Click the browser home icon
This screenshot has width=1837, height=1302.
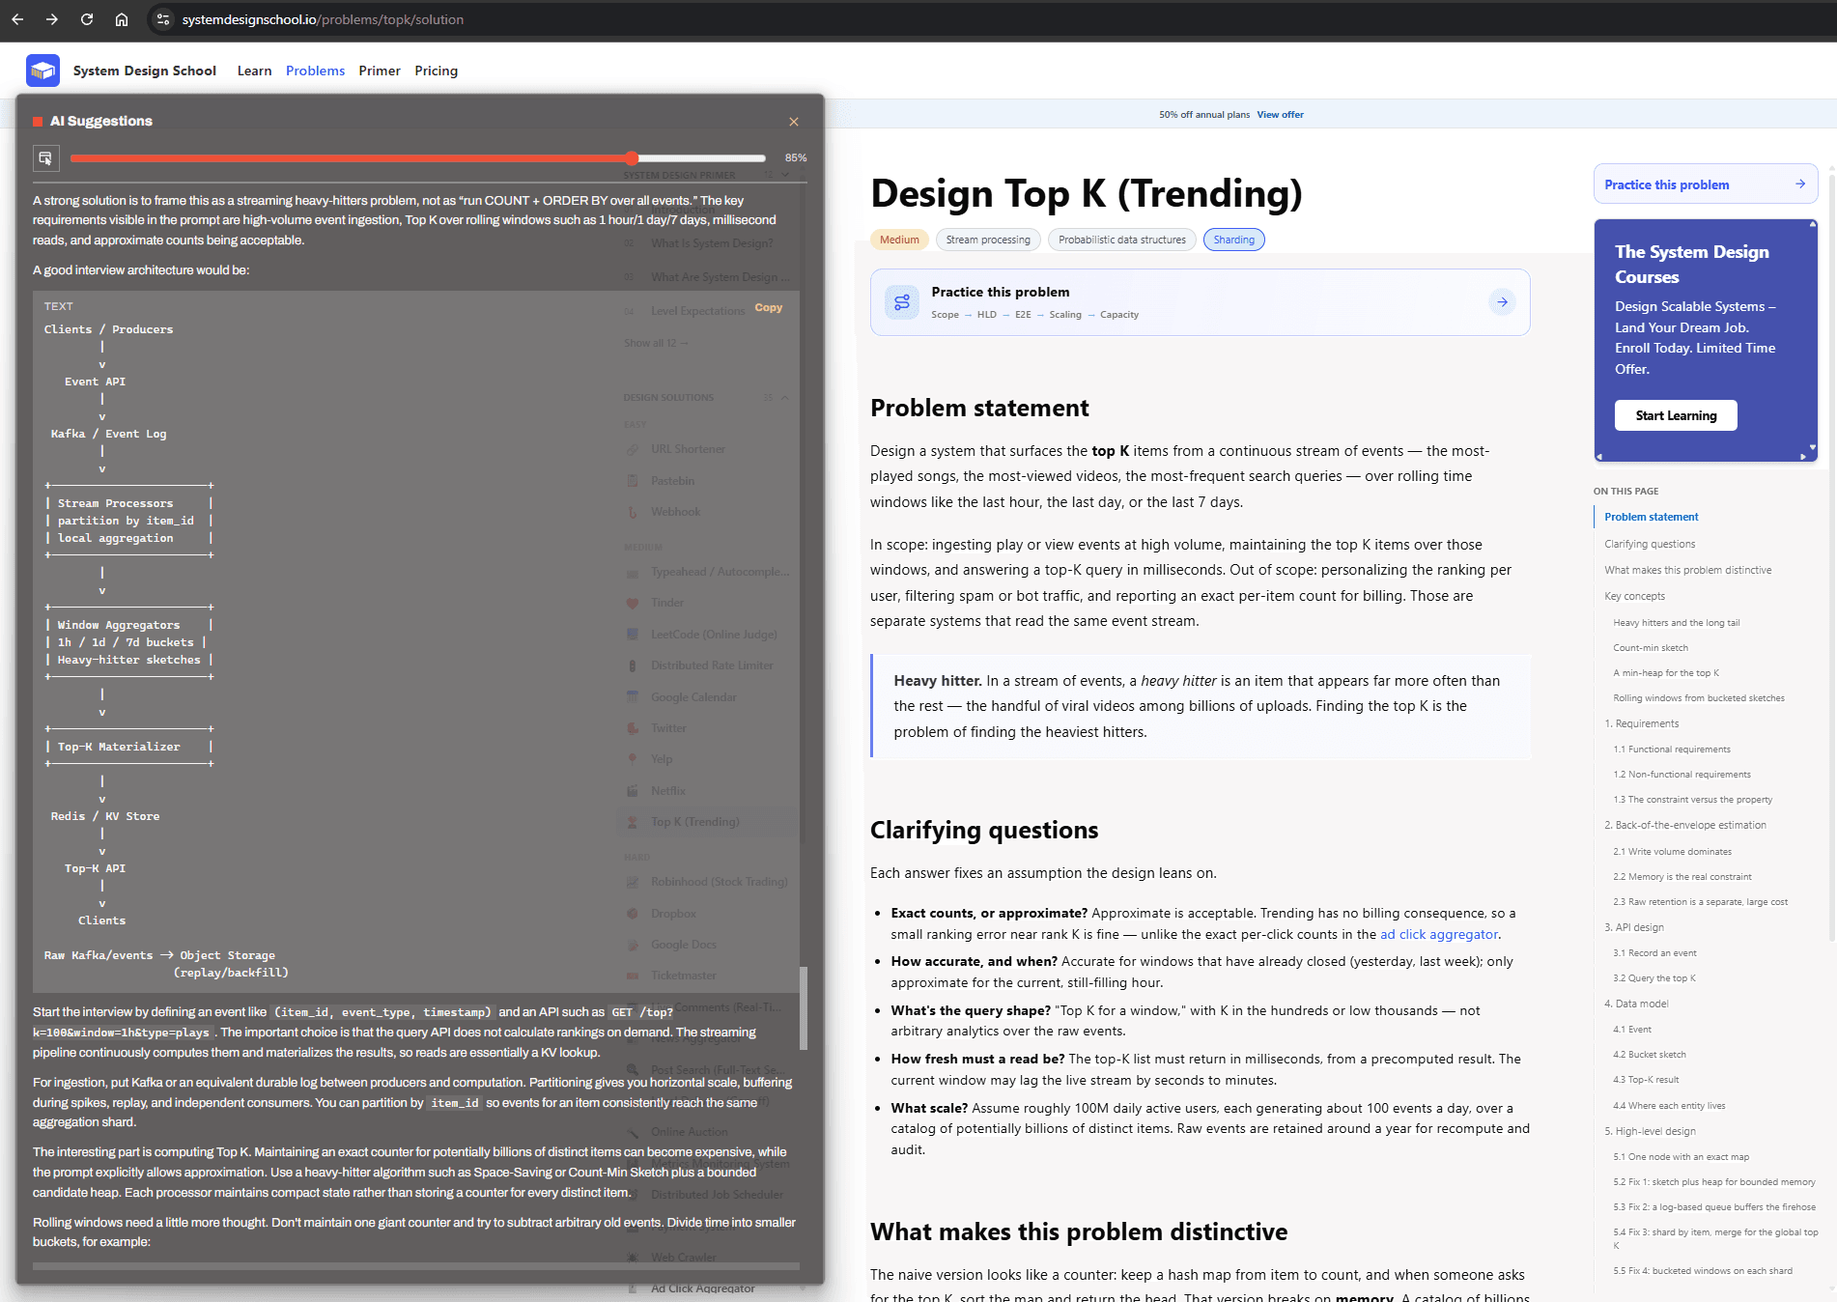click(122, 19)
